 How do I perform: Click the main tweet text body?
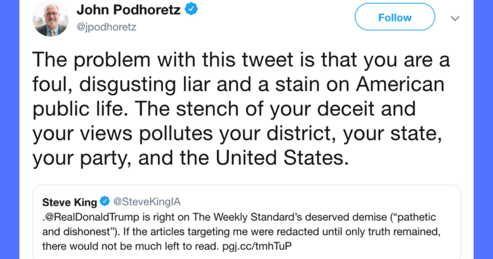(x=238, y=109)
